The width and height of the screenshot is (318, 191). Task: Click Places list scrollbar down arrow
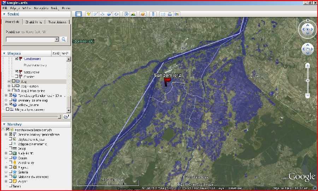coord(69,110)
